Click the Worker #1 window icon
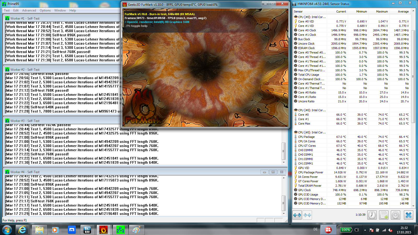The image size is (418, 235). 7,18
